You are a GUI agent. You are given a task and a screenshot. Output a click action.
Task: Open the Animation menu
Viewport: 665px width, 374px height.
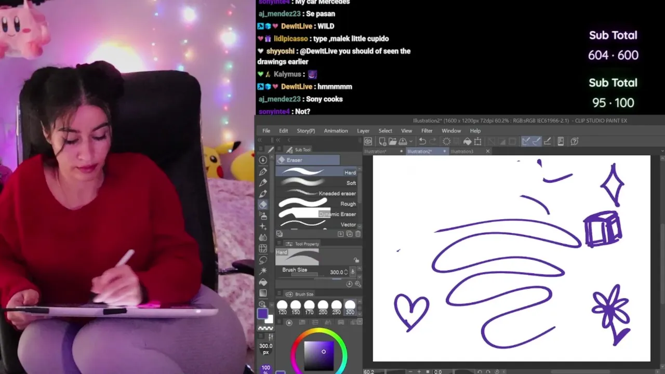pyautogui.click(x=336, y=131)
